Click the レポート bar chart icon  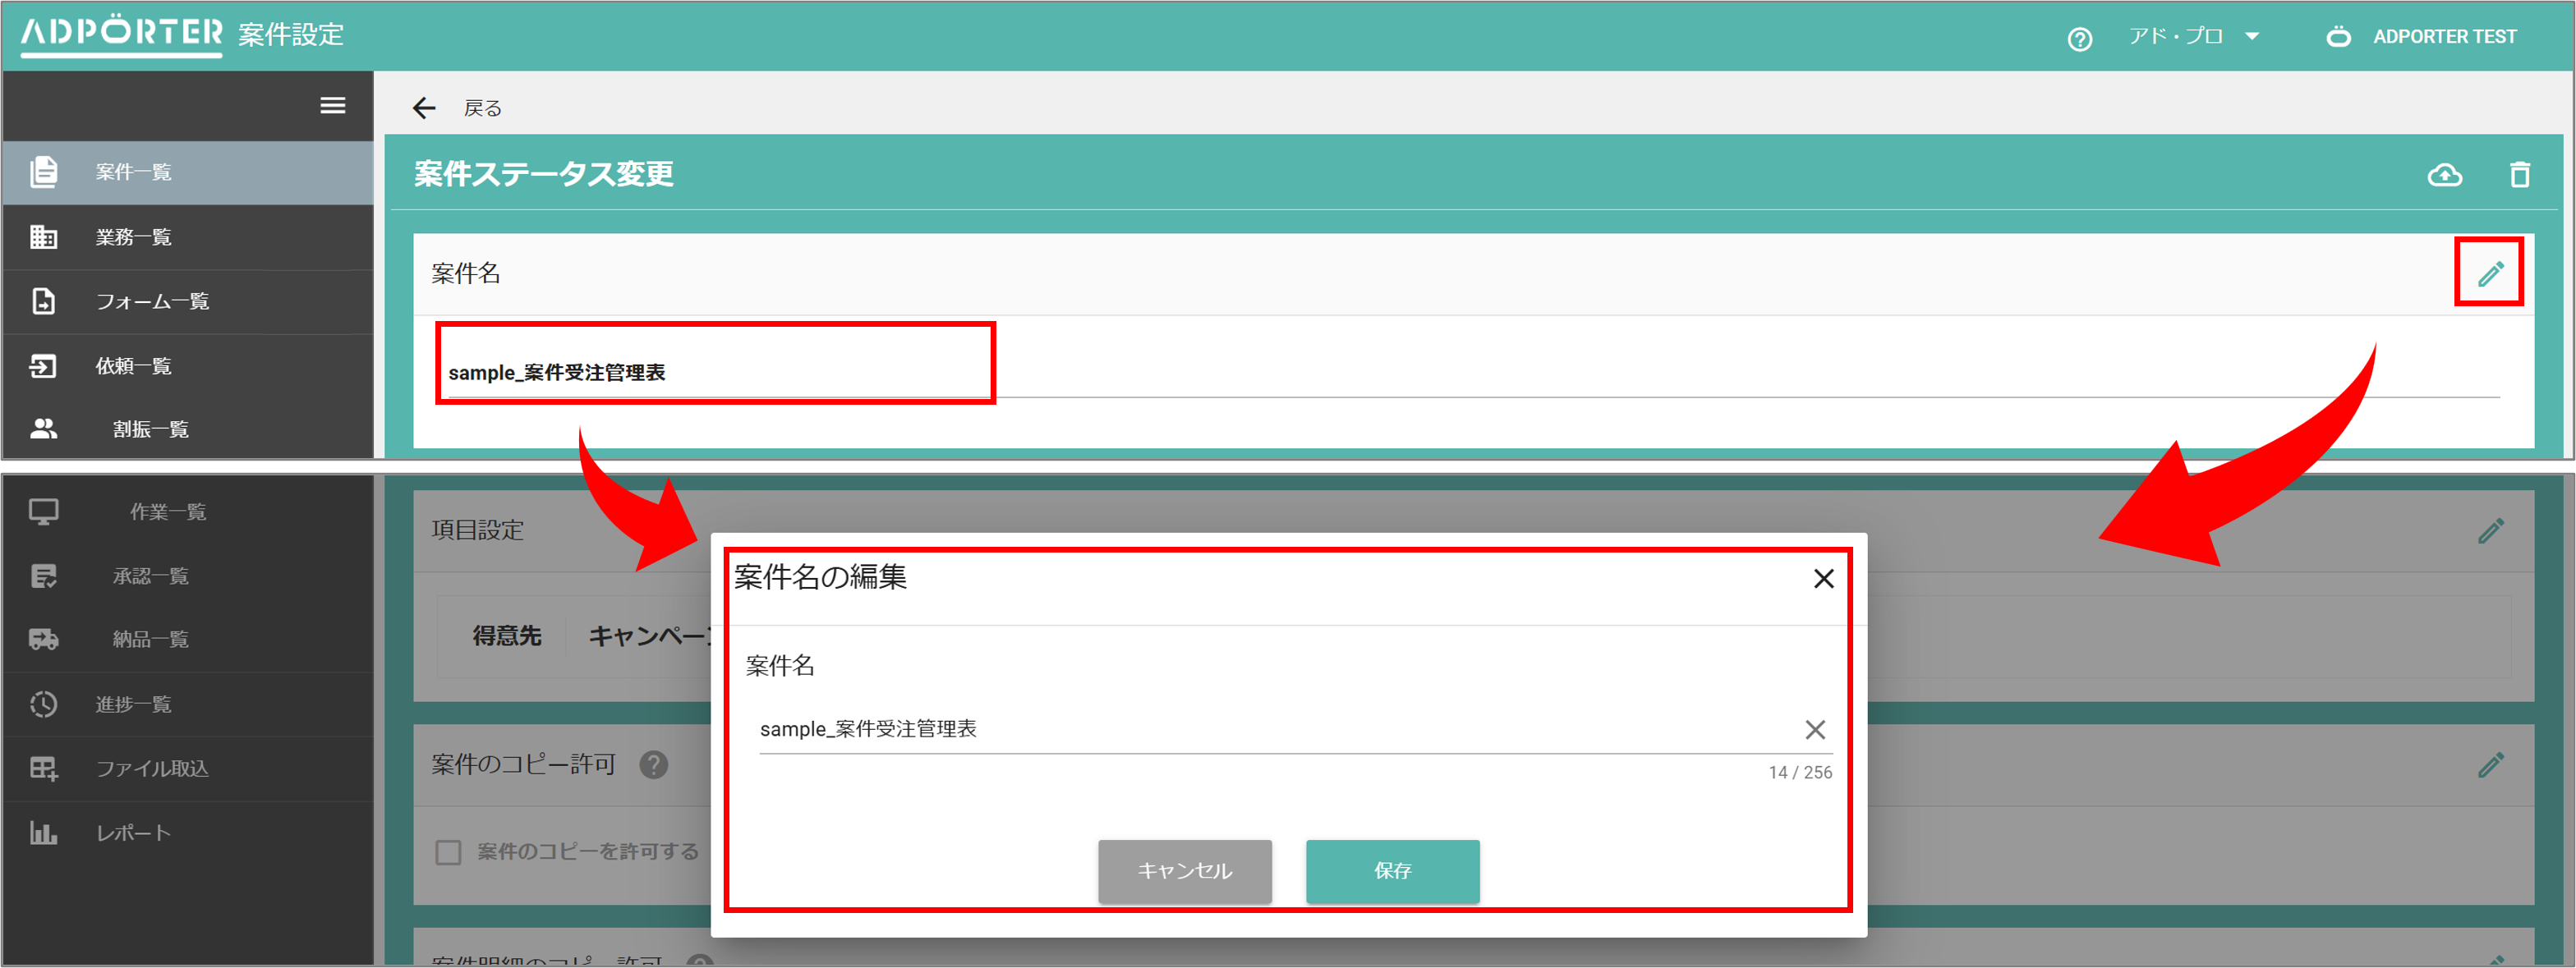pos(44,833)
